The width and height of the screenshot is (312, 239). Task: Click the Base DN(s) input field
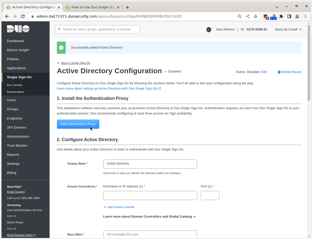pyautogui.click(x=150, y=234)
